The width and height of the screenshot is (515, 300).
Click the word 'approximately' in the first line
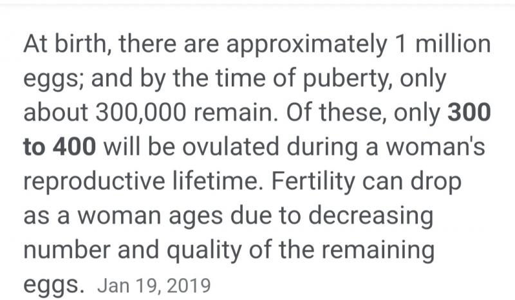[306, 44]
